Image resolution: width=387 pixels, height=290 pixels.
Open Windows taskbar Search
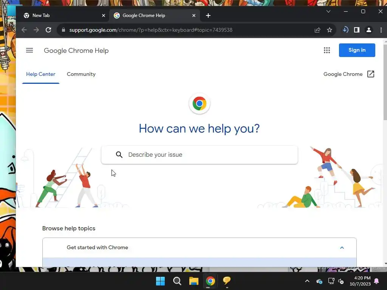pos(177,281)
